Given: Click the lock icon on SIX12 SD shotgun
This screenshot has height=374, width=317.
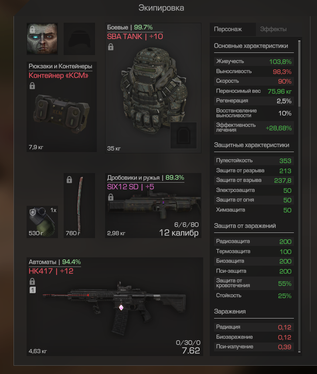Looking at the screenshot, I should point(111,197).
